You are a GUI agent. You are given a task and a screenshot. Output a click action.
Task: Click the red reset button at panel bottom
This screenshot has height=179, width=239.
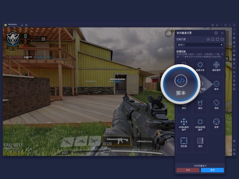pyautogui.click(x=188, y=170)
